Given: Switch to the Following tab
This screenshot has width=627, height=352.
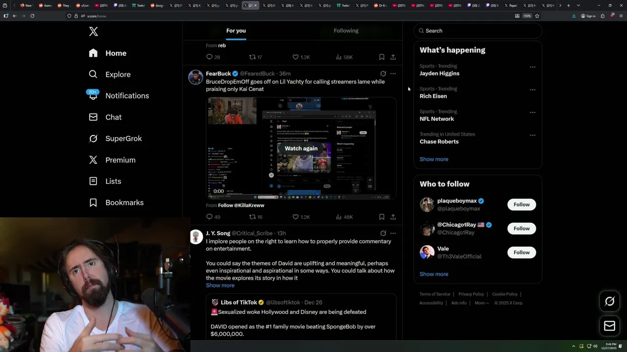Looking at the screenshot, I should (346, 31).
